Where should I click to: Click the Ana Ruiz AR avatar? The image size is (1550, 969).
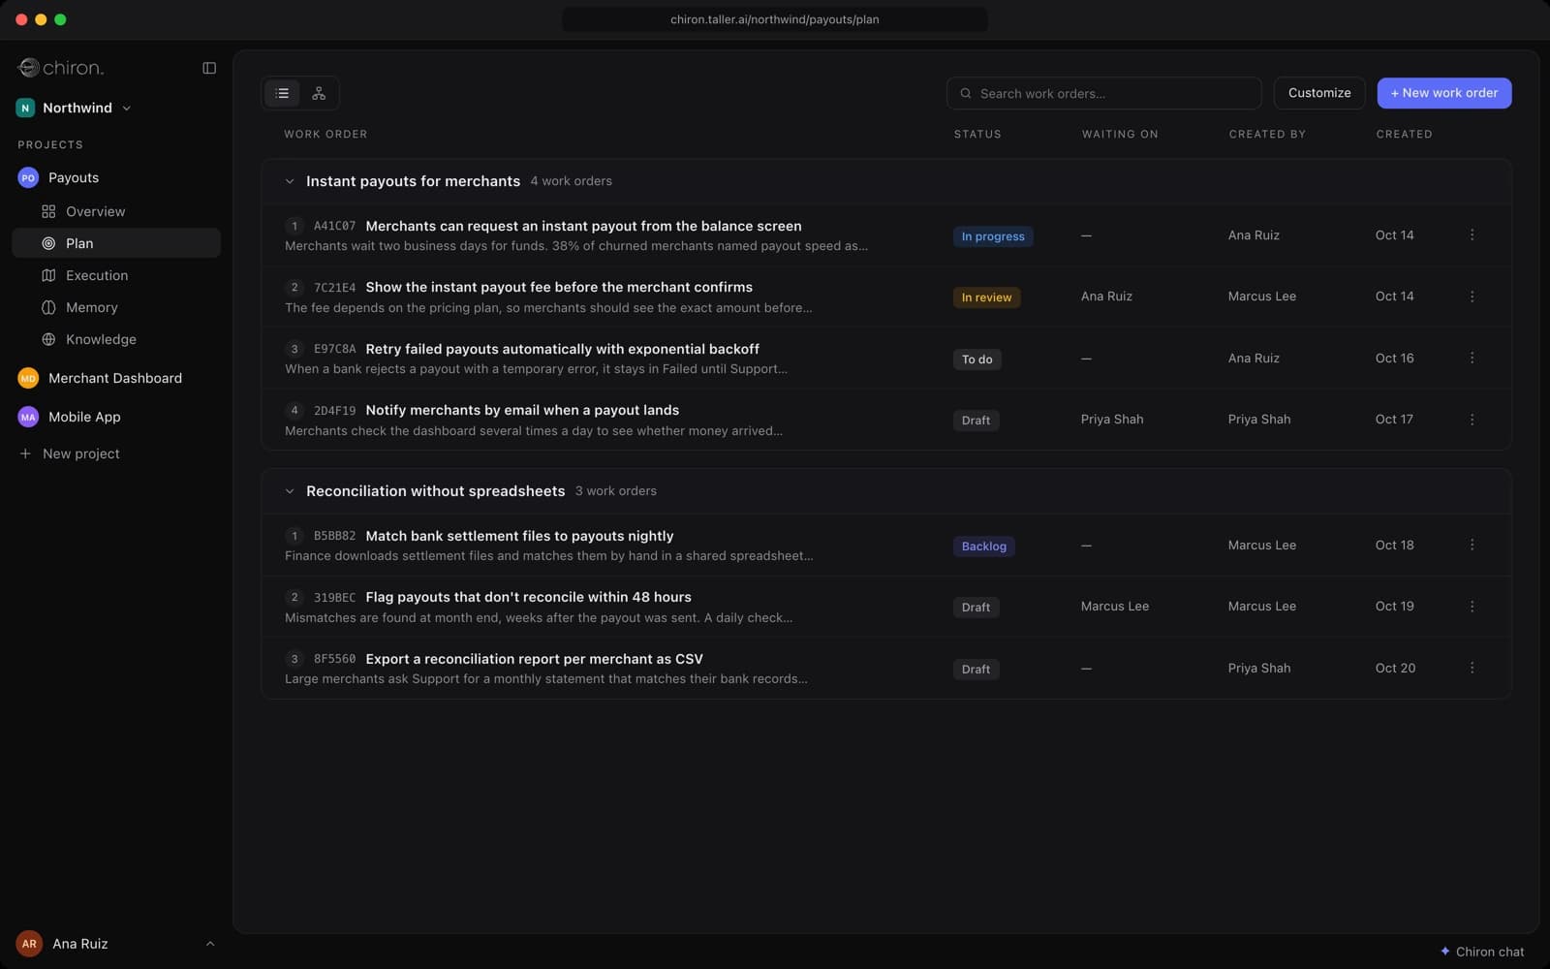[29, 944]
